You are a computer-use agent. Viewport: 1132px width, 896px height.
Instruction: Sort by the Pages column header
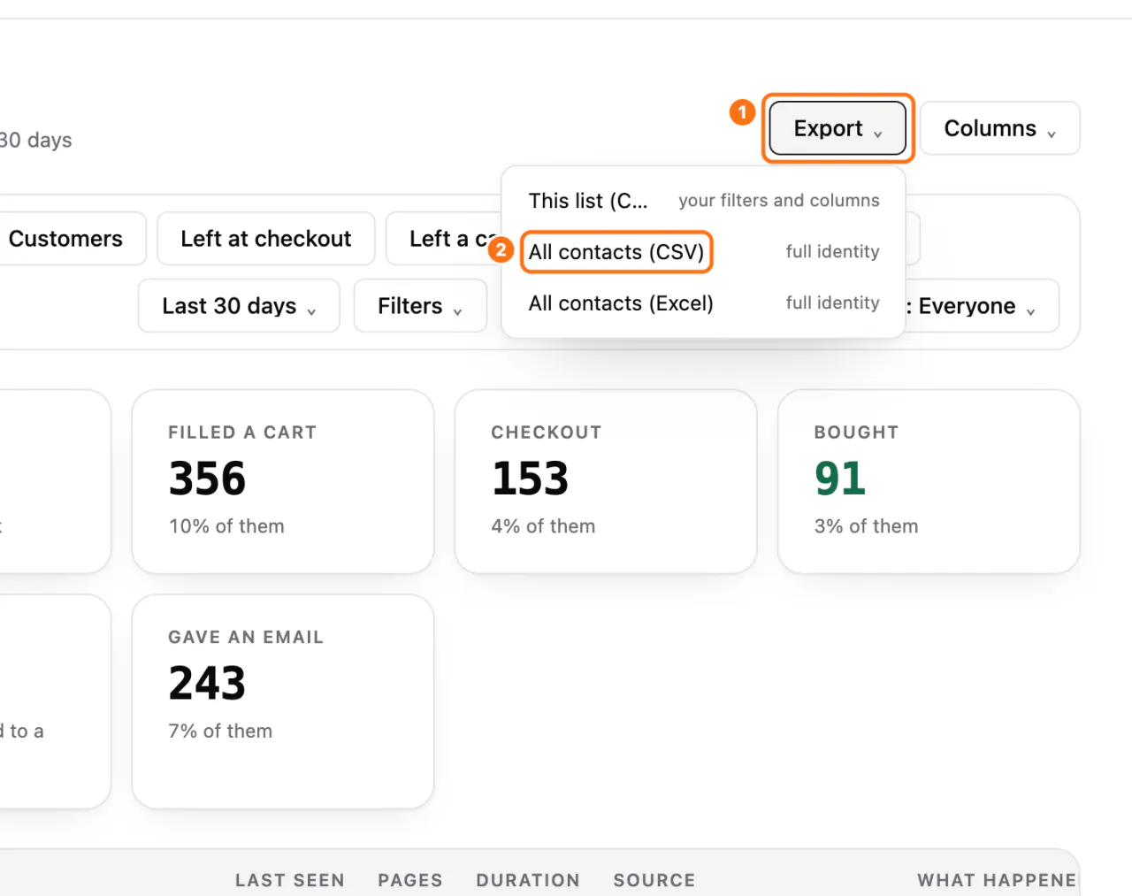410,880
